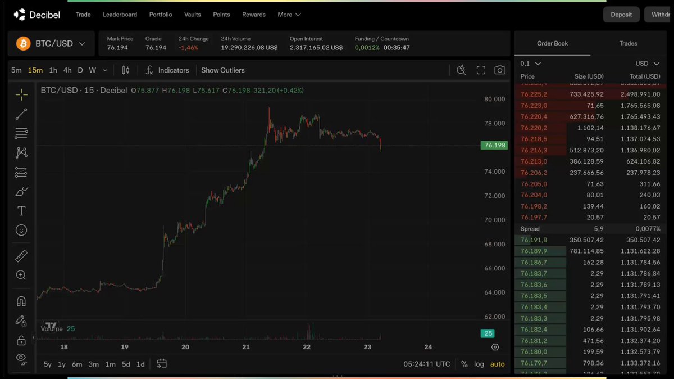Viewport: 674px width, 379px height.
Task: Open the USD size unit dropdown
Action: (647, 64)
